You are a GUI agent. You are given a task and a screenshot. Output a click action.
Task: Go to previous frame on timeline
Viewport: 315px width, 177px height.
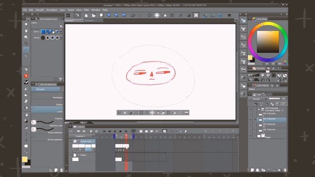click(x=110, y=131)
